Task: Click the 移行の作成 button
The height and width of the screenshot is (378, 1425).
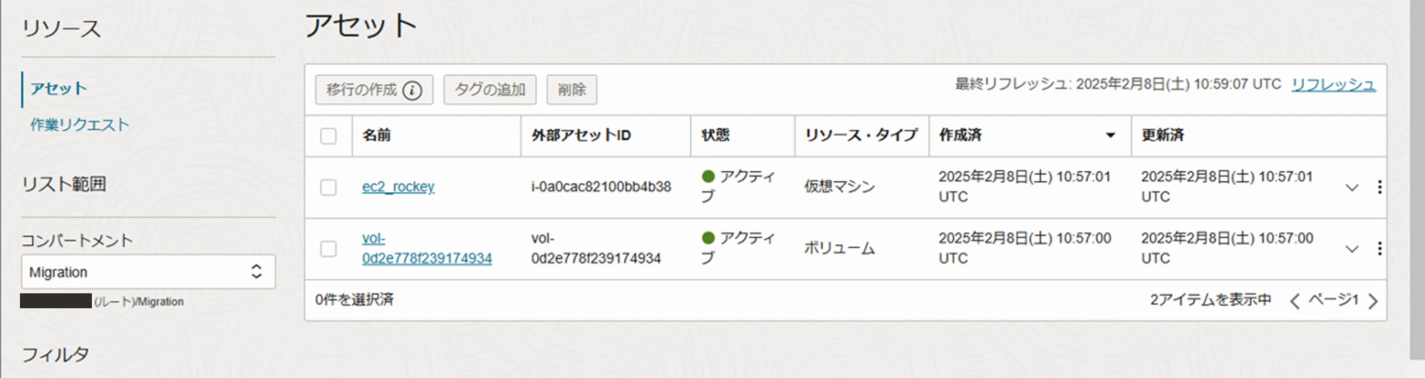Action: (374, 90)
